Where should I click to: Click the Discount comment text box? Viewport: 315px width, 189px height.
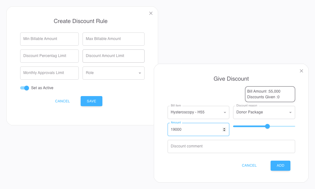click(231, 146)
